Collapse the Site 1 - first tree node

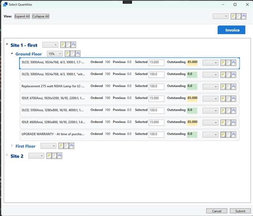click(7, 44)
